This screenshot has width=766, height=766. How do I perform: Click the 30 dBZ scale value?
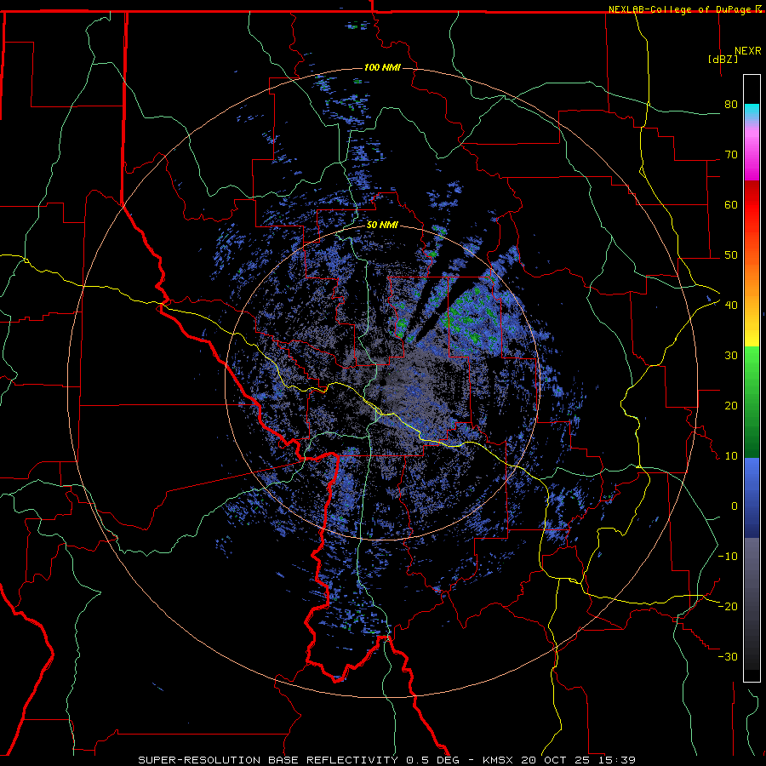(731, 355)
